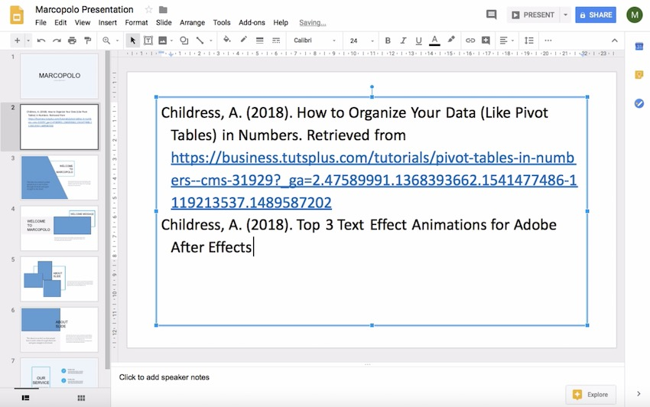The image size is (650, 407).
Task: Toggle bold formatting
Action: 388,41
